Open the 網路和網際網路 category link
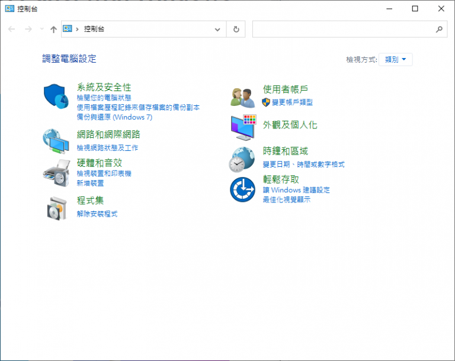The height and width of the screenshot is (361, 455). [108, 134]
